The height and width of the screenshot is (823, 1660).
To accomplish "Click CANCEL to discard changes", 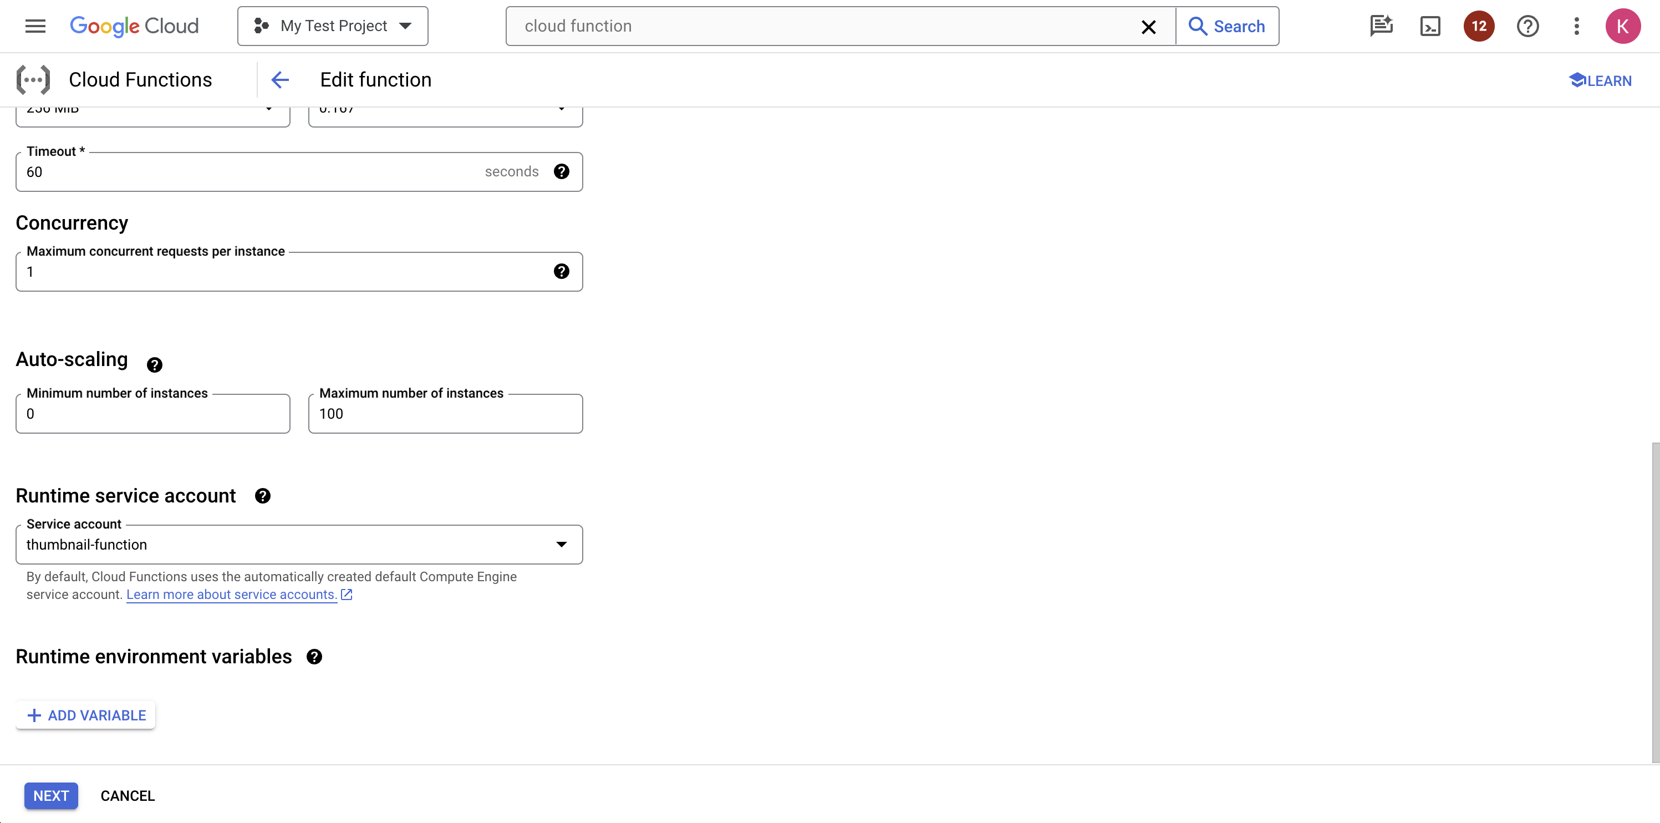I will [x=127, y=795].
